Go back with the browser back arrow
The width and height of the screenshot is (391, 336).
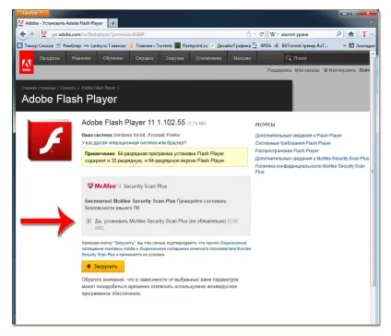(x=22, y=34)
